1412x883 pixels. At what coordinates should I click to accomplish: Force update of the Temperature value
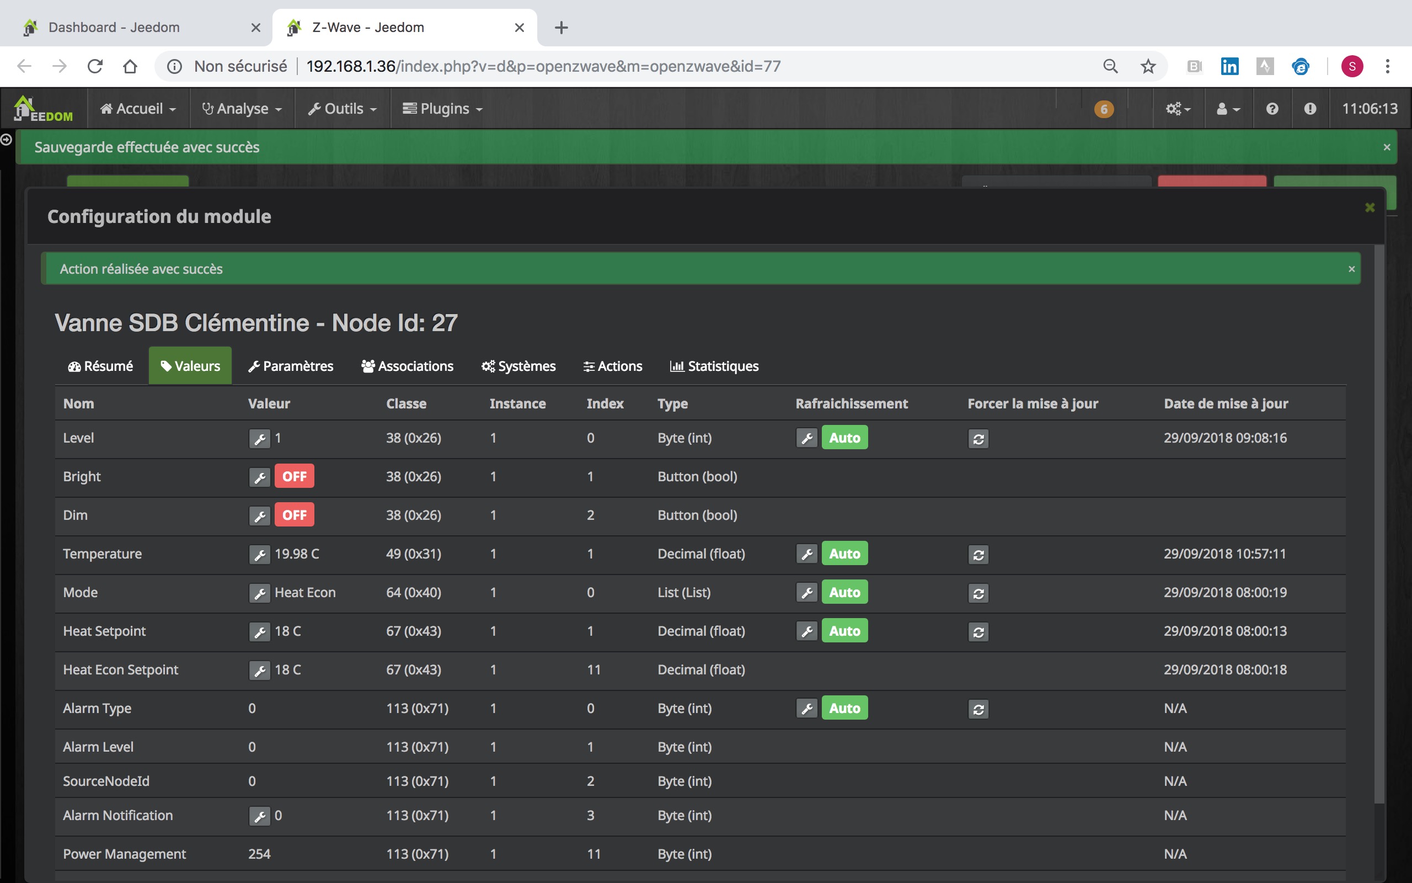pyautogui.click(x=978, y=554)
